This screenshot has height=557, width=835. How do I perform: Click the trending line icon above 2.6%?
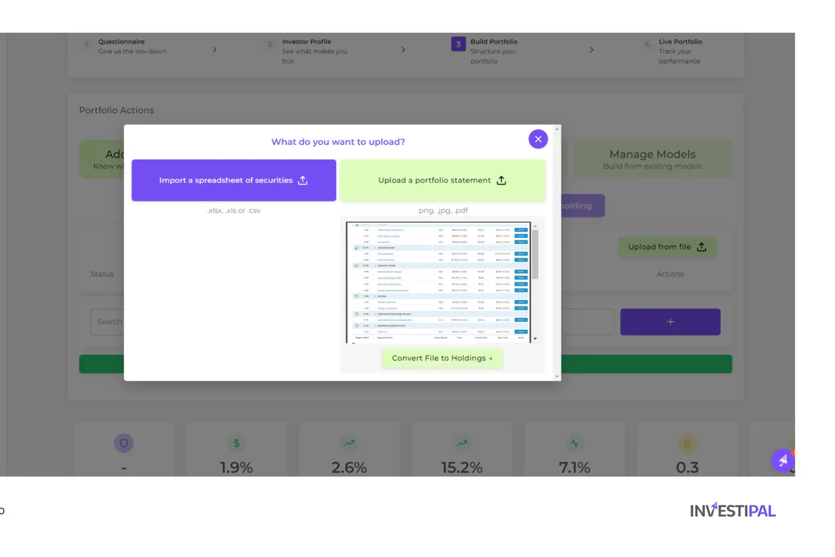click(x=349, y=443)
